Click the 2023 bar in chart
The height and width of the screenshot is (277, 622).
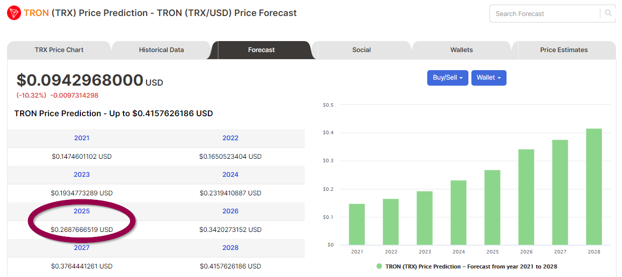click(425, 218)
